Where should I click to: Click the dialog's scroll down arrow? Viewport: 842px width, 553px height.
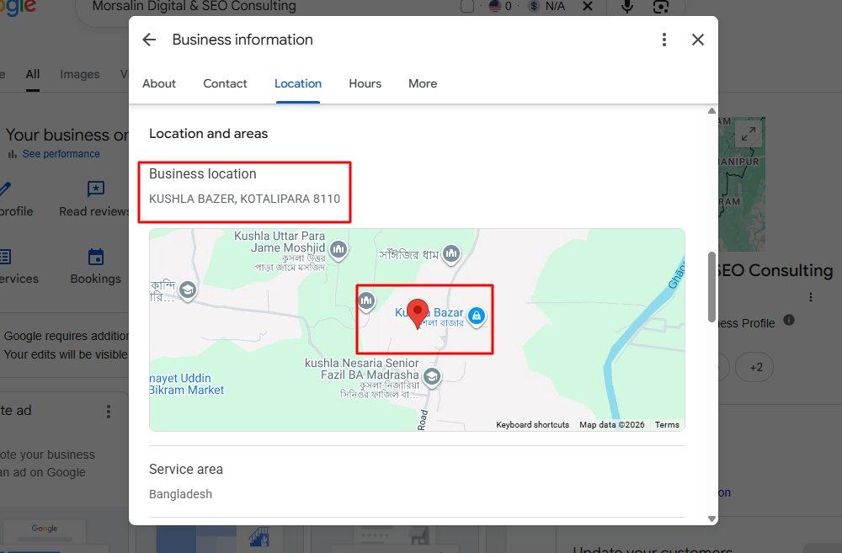tap(712, 518)
